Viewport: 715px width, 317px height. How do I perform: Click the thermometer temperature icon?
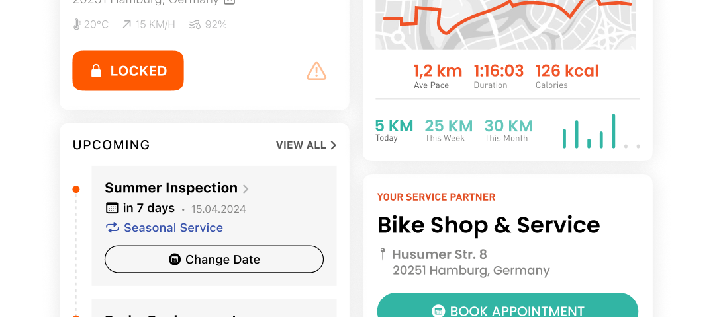coord(77,24)
